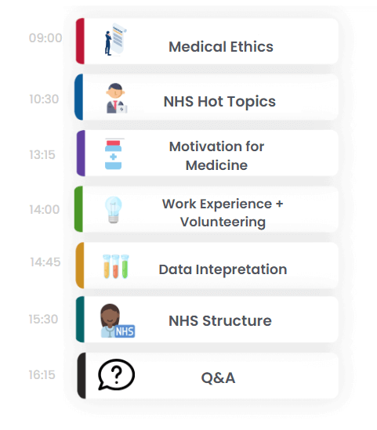
Task: Click the 13:15 time label
Action: (x=42, y=154)
